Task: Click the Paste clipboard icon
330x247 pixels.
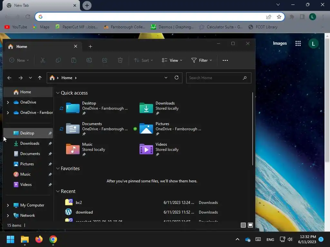Action: (74, 60)
